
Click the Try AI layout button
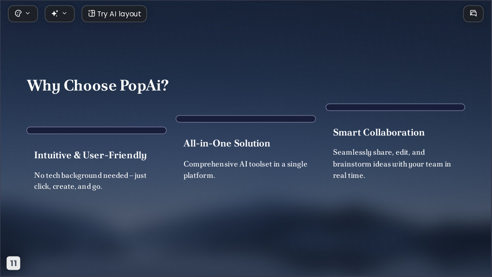tap(114, 14)
